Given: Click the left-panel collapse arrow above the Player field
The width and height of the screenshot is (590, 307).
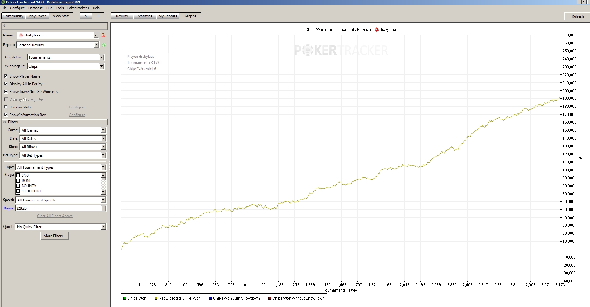Looking at the screenshot, I should (x=4, y=26).
